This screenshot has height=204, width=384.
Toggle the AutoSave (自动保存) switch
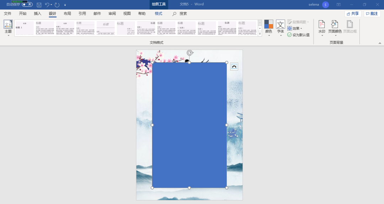pyautogui.click(x=27, y=5)
